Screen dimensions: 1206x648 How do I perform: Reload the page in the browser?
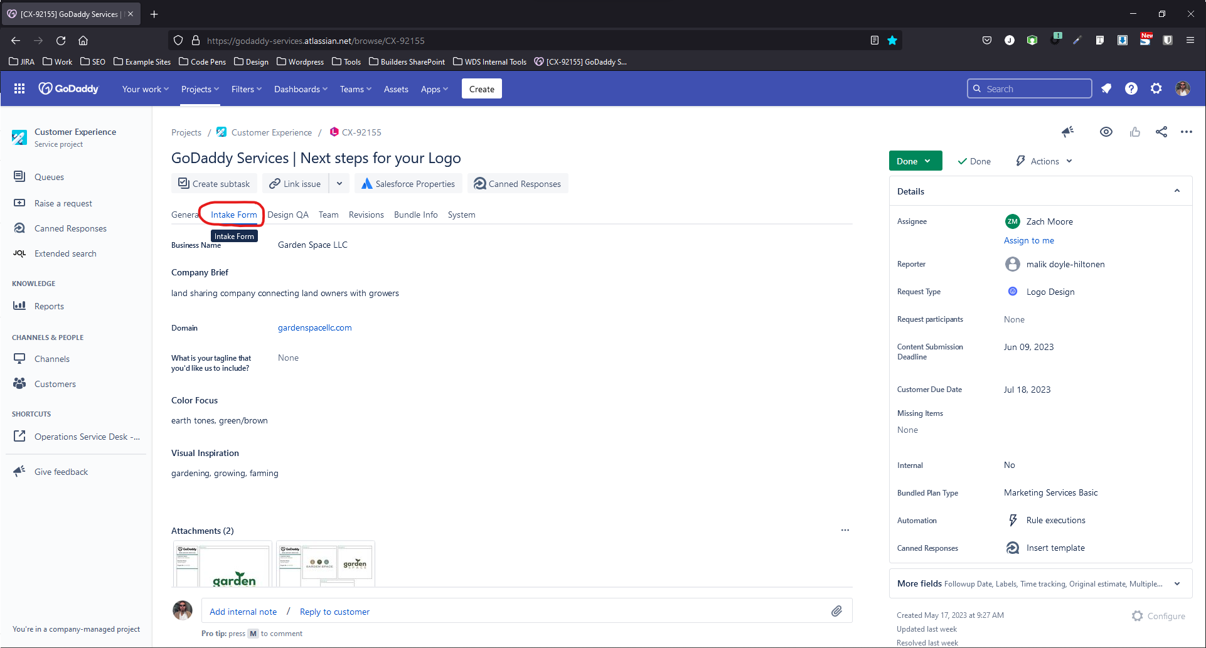[61, 41]
